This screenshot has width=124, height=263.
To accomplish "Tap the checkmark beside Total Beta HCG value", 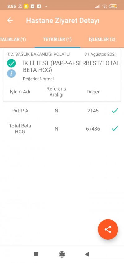I will [x=115, y=129].
